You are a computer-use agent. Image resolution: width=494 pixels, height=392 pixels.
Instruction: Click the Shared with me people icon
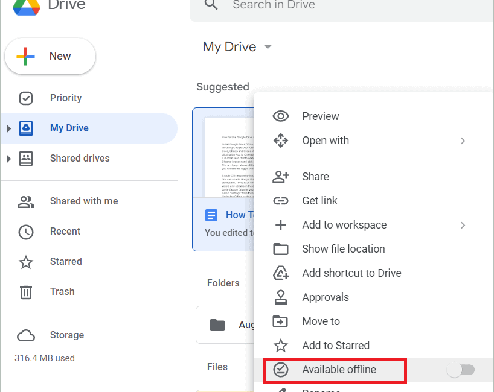click(26, 202)
